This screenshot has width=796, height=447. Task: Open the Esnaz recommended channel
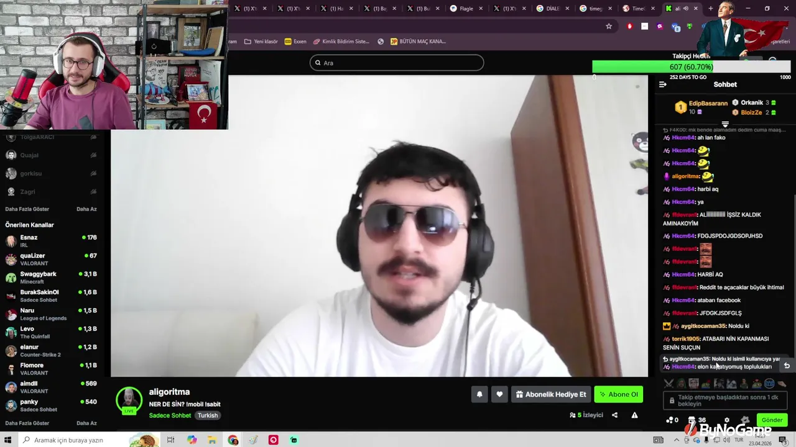51,241
